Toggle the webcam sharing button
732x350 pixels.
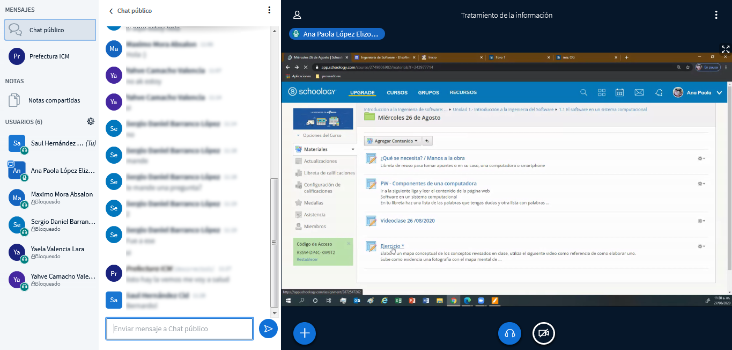[x=544, y=333]
